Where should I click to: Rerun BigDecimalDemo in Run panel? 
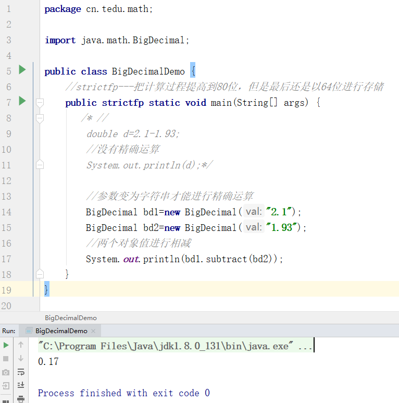click(6, 345)
